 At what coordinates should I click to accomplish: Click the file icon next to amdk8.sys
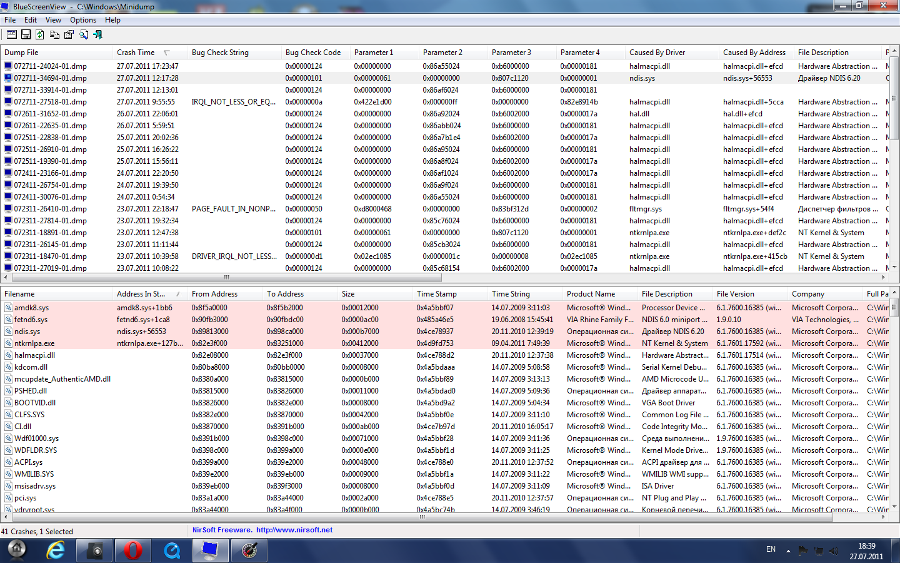click(8, 307)
